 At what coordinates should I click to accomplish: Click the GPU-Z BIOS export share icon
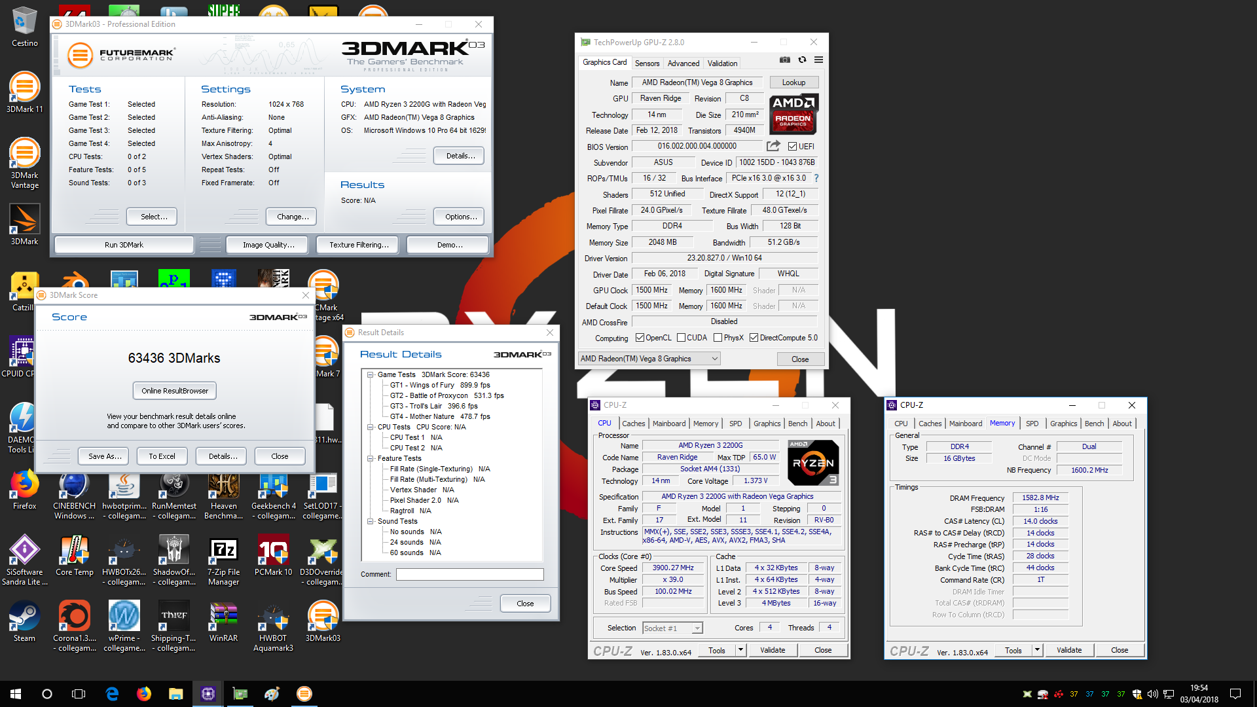[x=773, y=146]
